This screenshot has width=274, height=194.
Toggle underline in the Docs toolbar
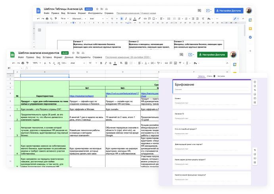[x=130, y=19]
